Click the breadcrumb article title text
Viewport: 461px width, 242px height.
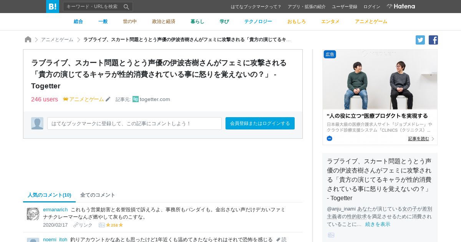click(x=187, y=40)
